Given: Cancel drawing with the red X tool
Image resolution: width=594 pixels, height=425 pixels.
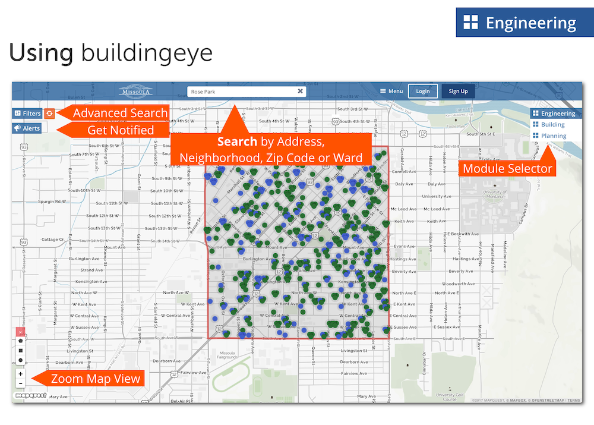Looking at the screenshot, I should click(x=20, y=332).
